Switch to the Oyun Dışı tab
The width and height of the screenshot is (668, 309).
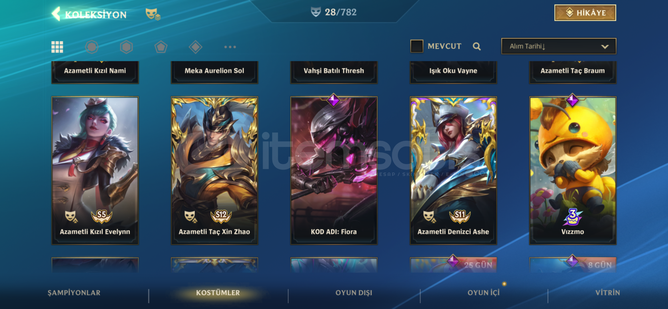pyautogui.click(x=354, y=293)
